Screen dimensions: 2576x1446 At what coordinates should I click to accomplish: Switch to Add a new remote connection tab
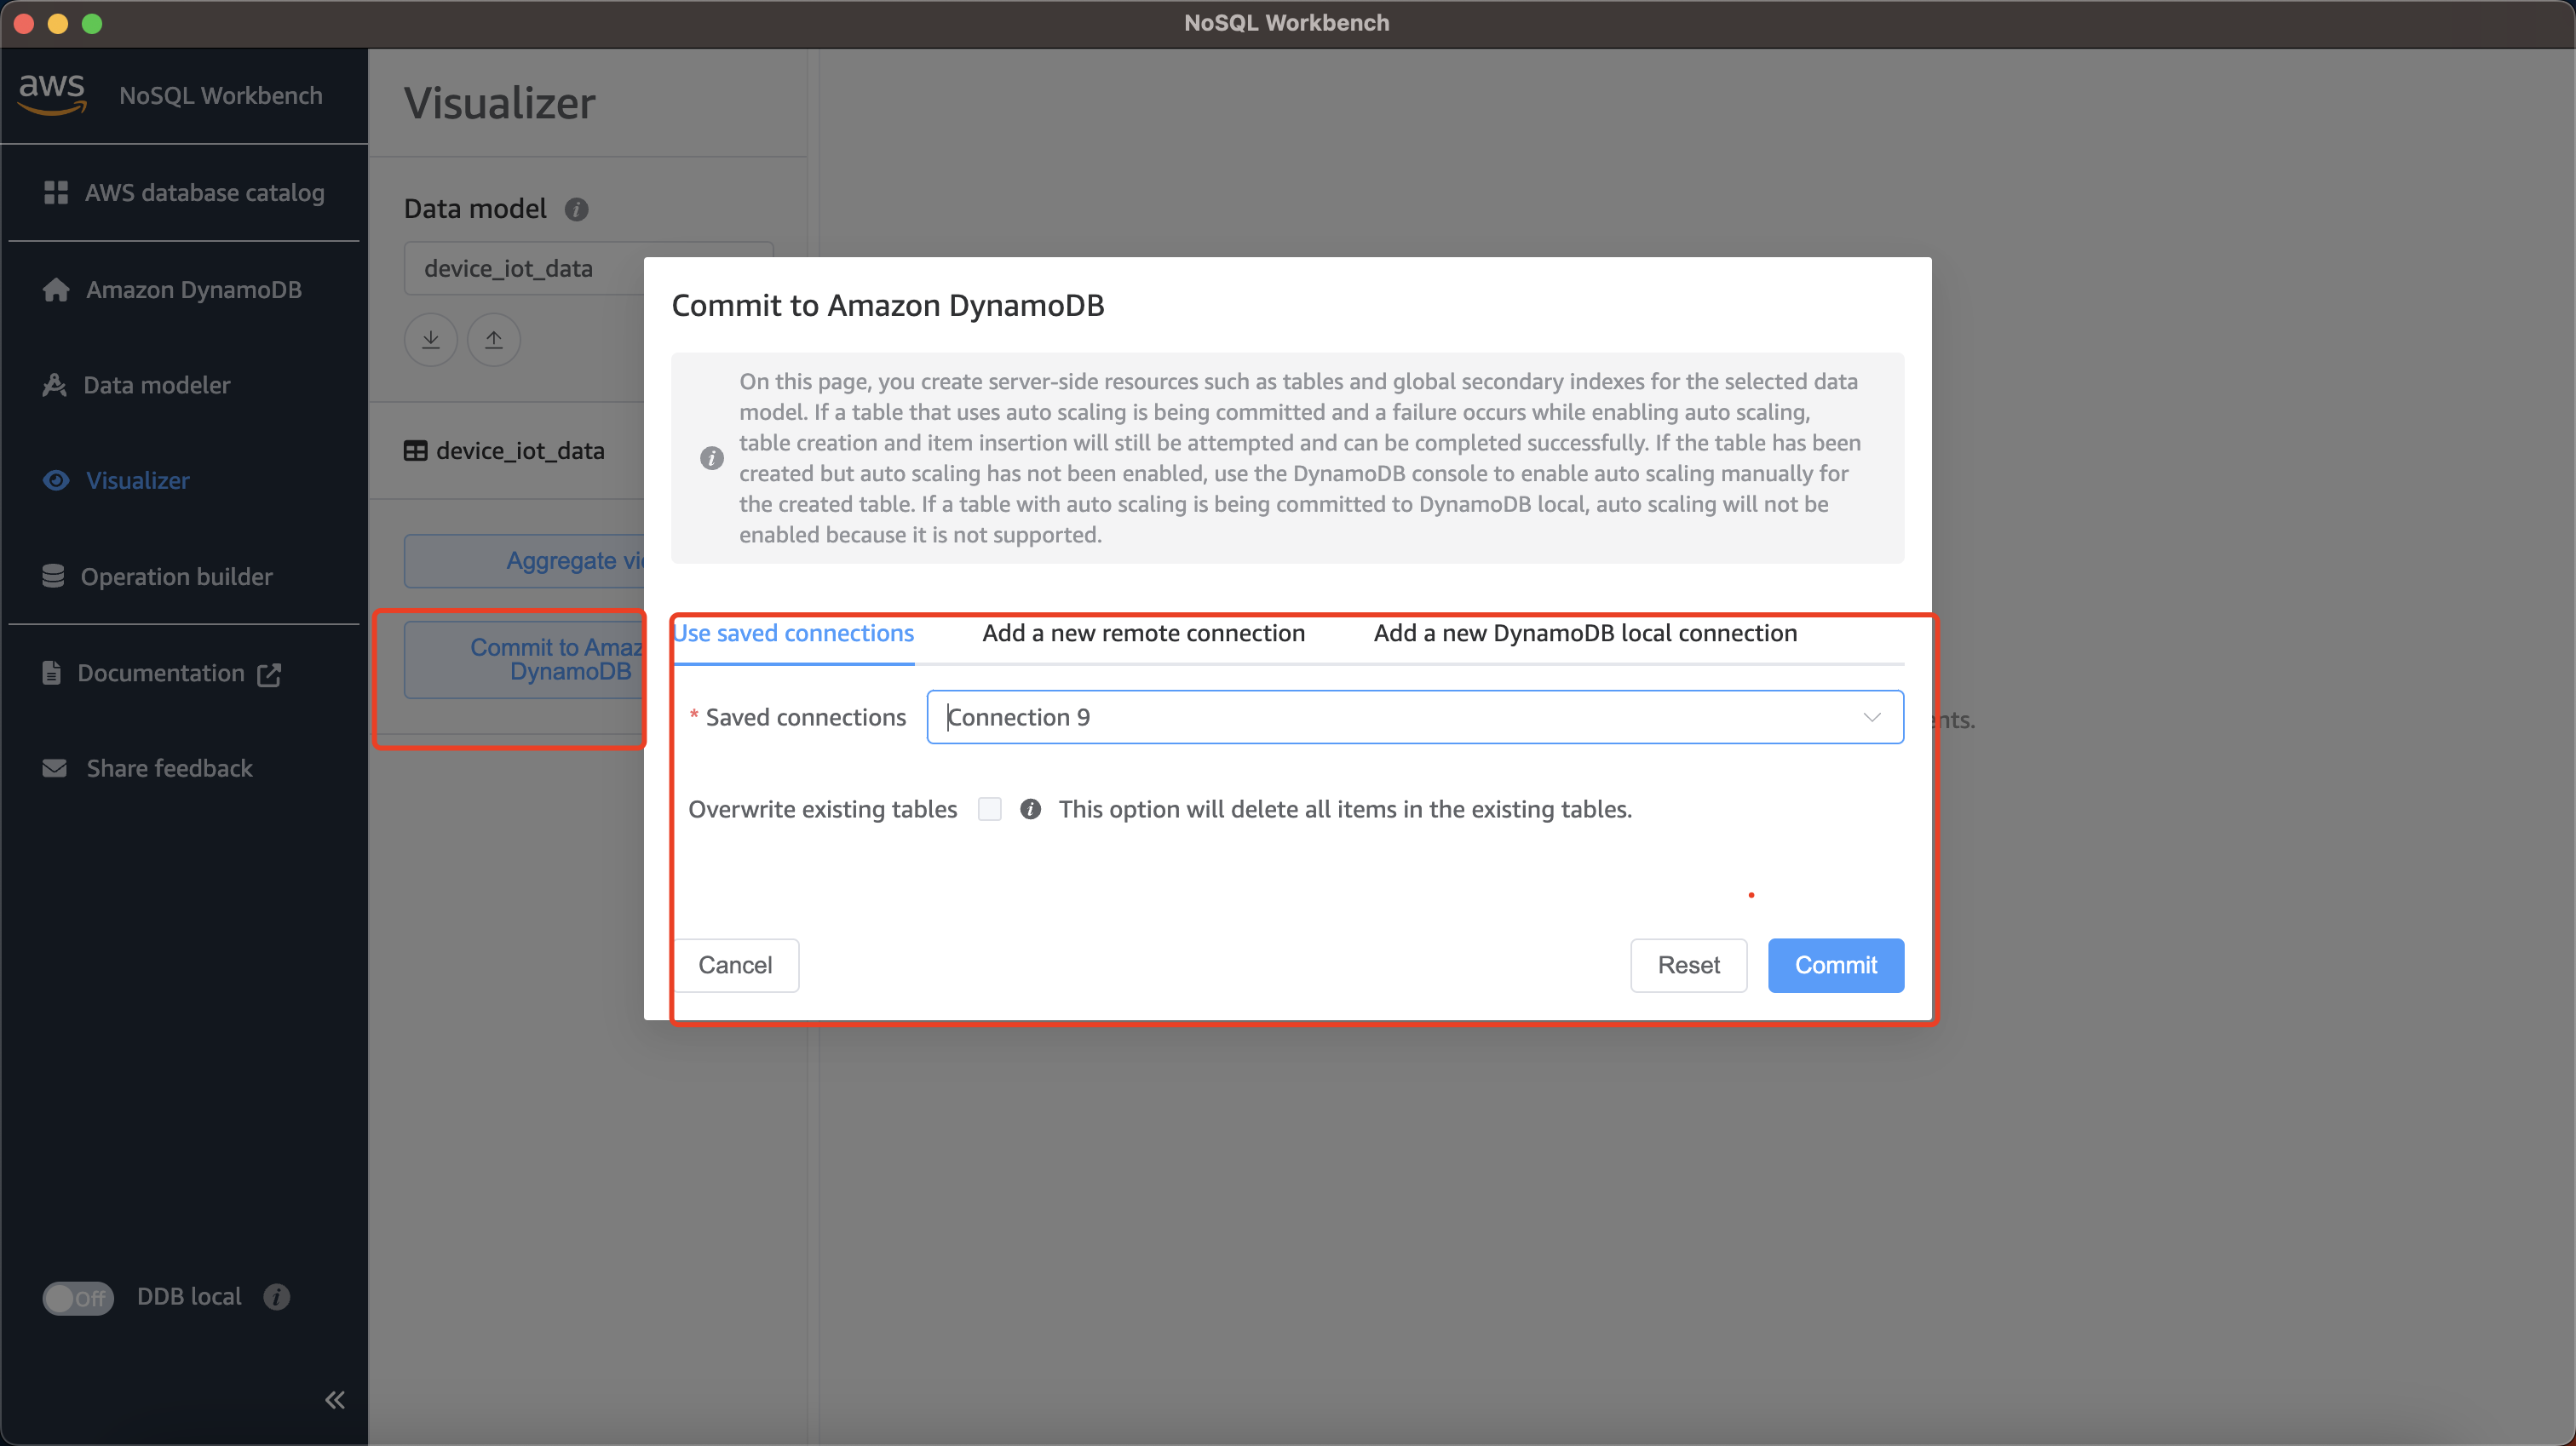pyautogui.click(x=1143, y=633)
